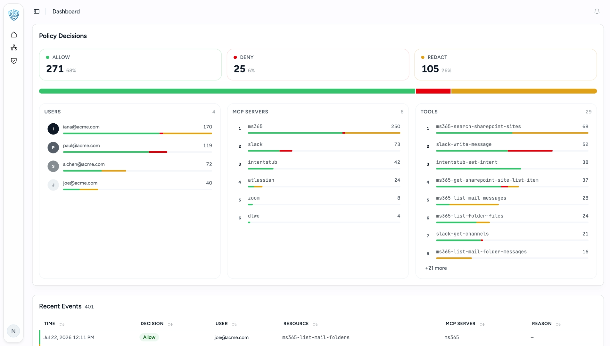
Task: Click ms365-list-mail-folders resource cell
Action: coord(316,337)
